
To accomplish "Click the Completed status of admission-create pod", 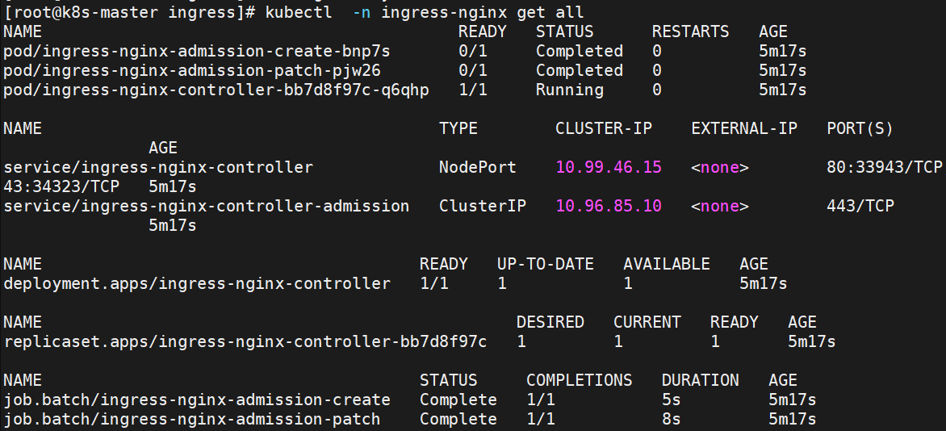I will 580,52.
